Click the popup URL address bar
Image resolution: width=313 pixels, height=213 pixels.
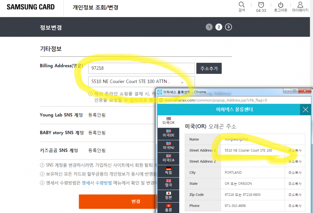(x=234, y=100)
